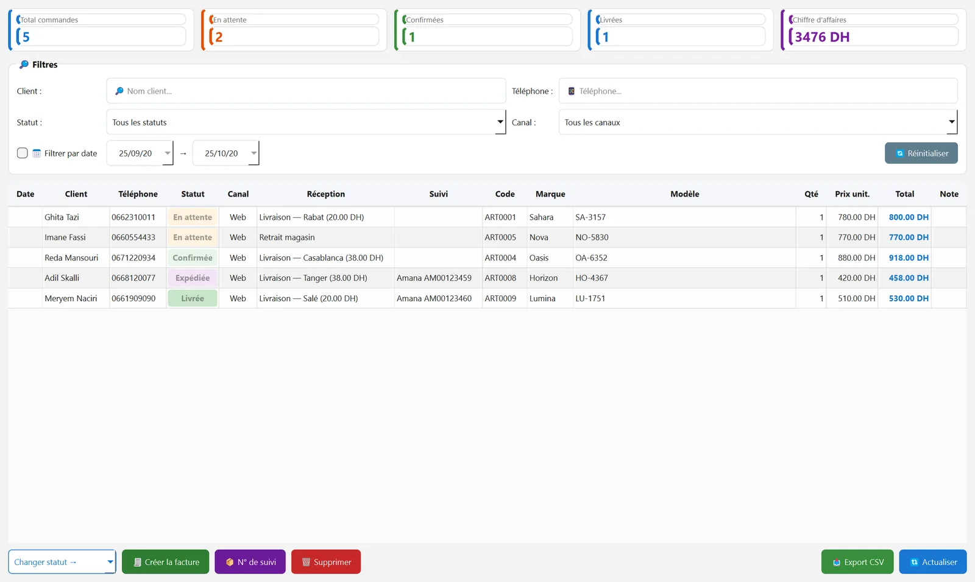Sort by the Date column header

(26, 194)
